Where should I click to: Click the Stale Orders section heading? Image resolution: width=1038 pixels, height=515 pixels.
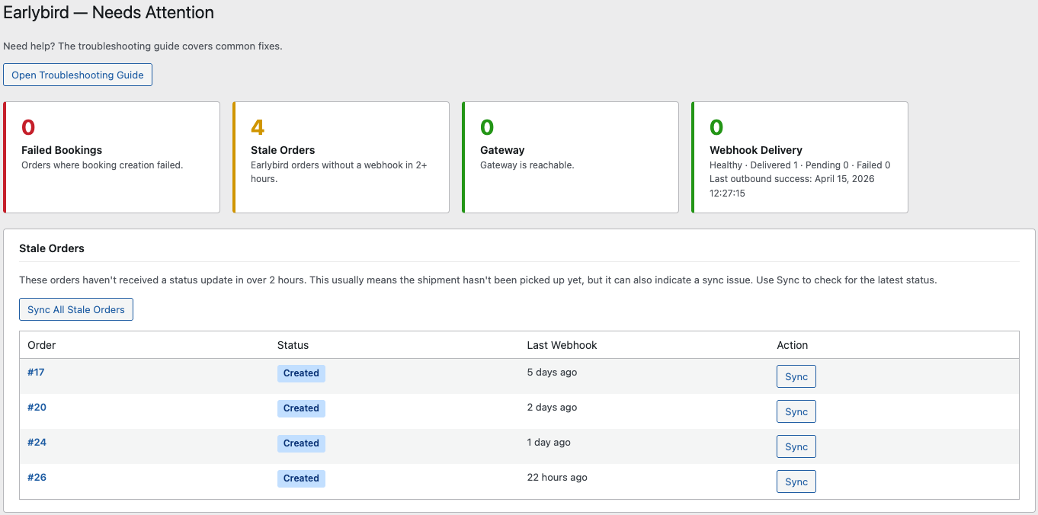(x=52, y=248)
